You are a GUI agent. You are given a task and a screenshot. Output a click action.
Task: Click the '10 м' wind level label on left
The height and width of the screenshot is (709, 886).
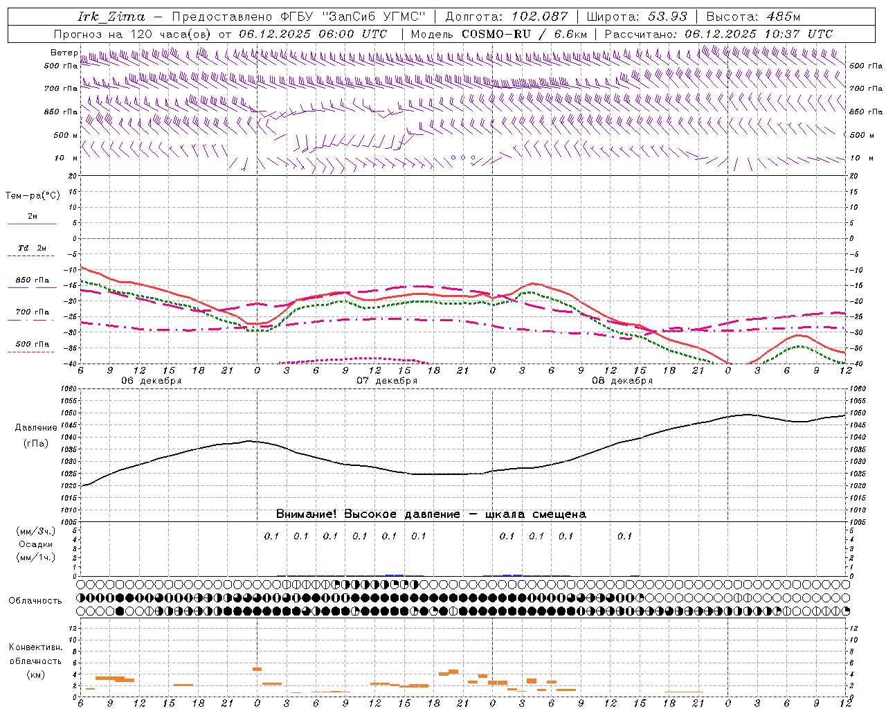click(x=66, y=158)
